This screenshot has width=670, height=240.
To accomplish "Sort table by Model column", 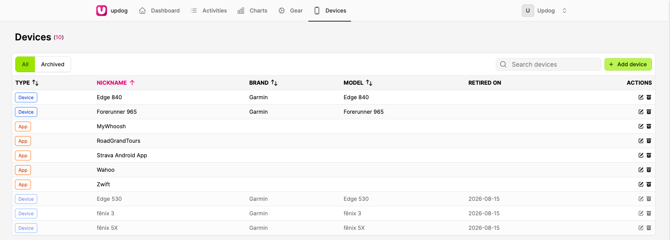I will pos(358,83).
